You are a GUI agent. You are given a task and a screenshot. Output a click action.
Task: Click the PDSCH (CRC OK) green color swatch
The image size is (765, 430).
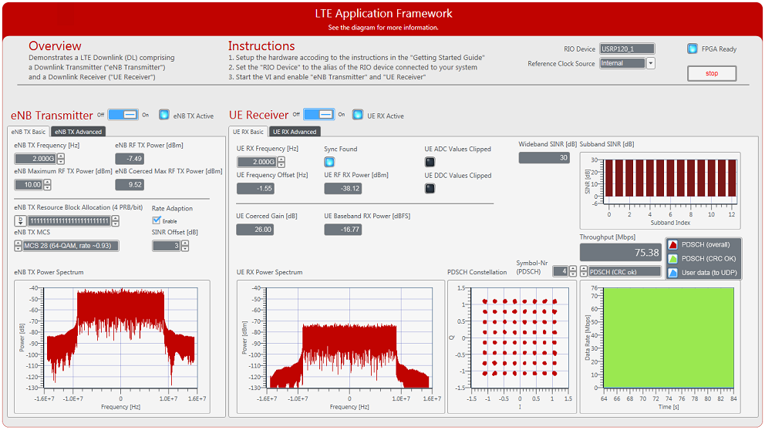coord(672,259)
